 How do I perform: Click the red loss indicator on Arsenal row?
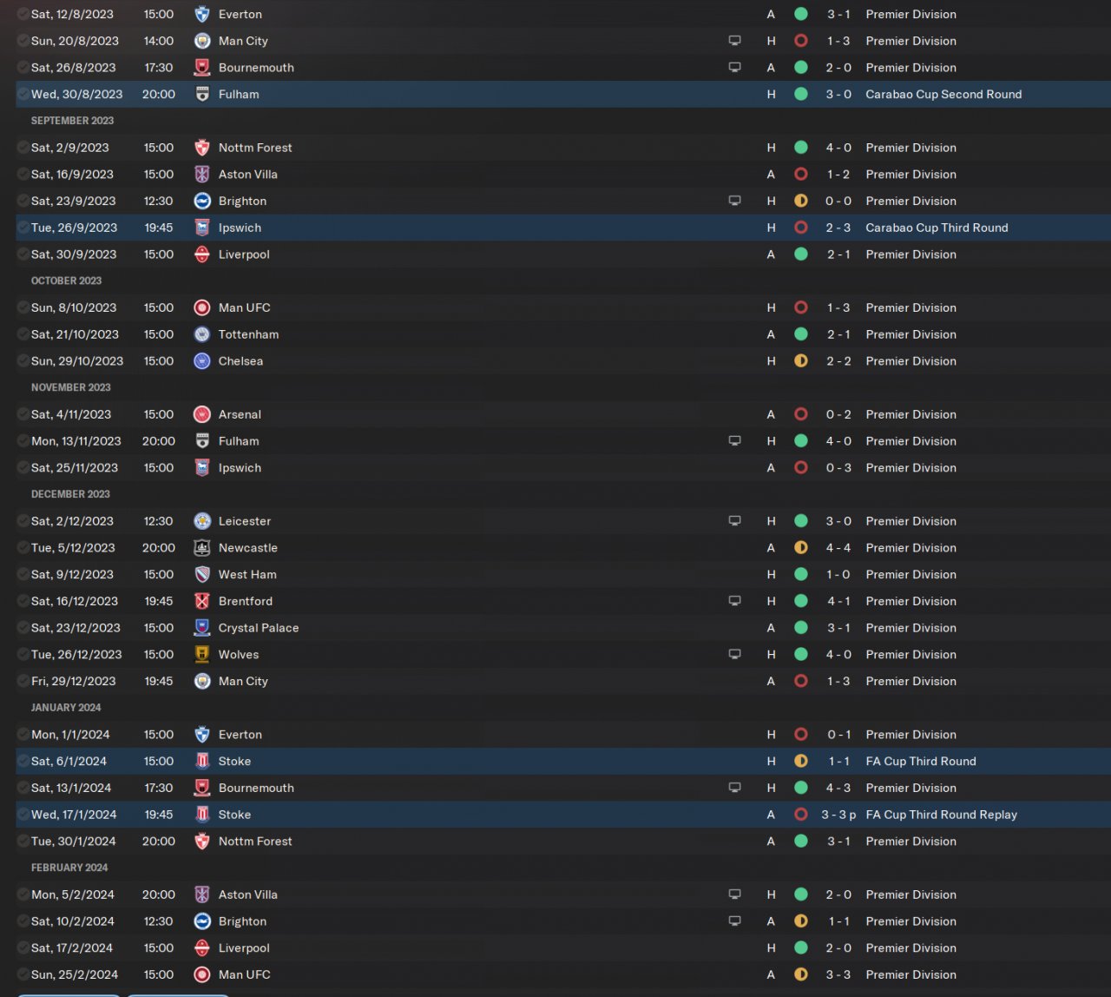(801, 414)
